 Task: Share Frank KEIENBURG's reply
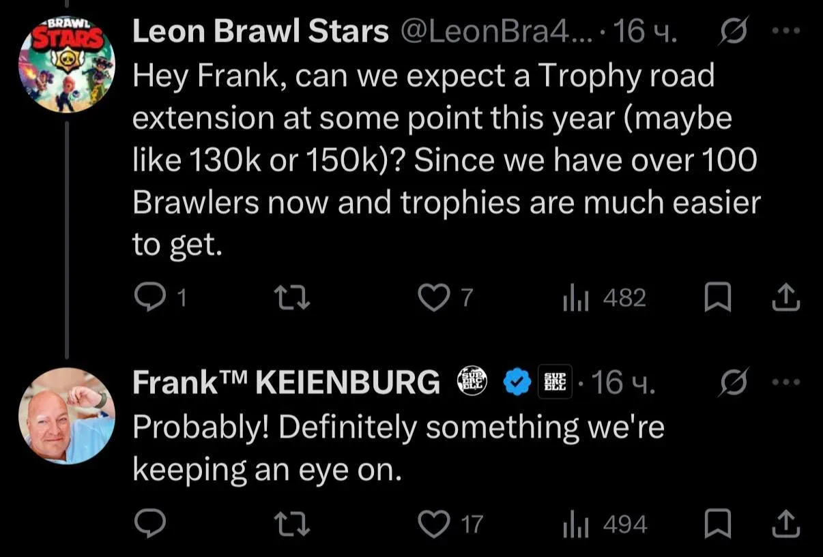coord(785,524)
